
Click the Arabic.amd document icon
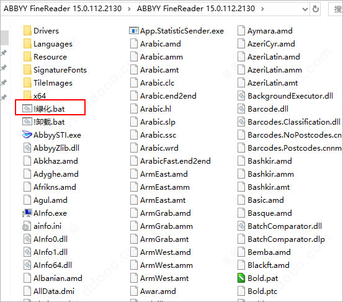pos(134,44)
